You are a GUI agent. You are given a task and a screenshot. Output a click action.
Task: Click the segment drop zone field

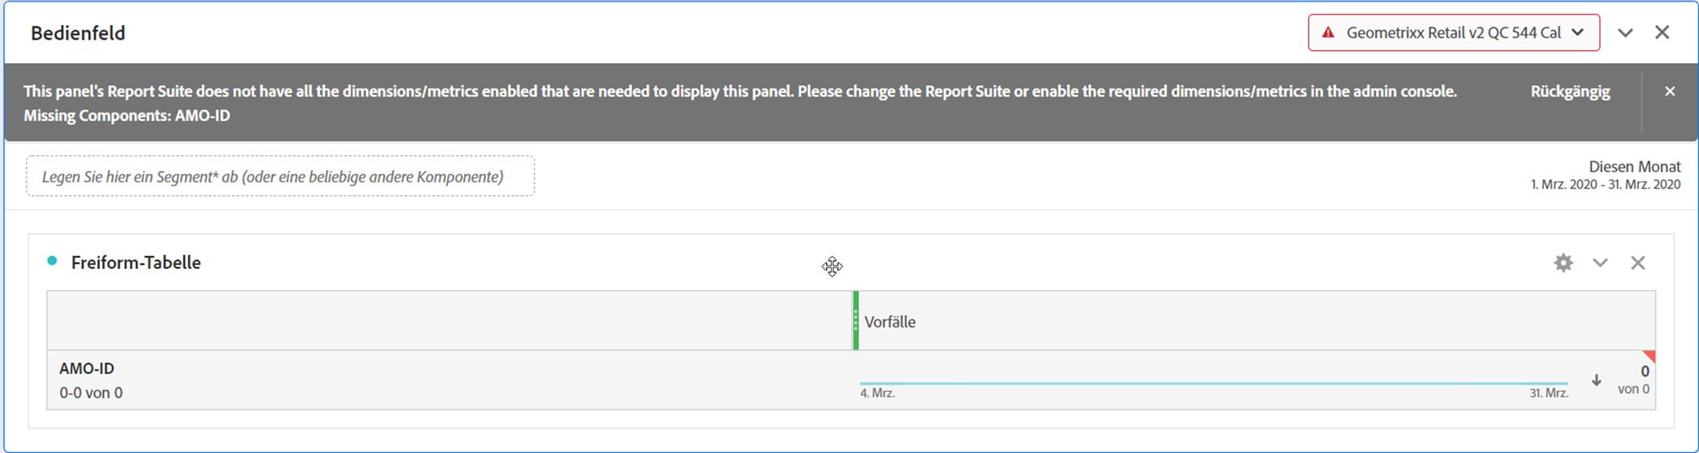point(280,176)
